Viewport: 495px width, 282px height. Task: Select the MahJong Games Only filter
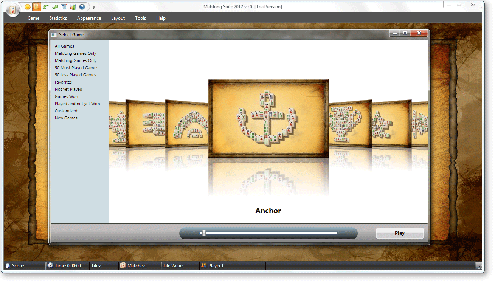75,53
